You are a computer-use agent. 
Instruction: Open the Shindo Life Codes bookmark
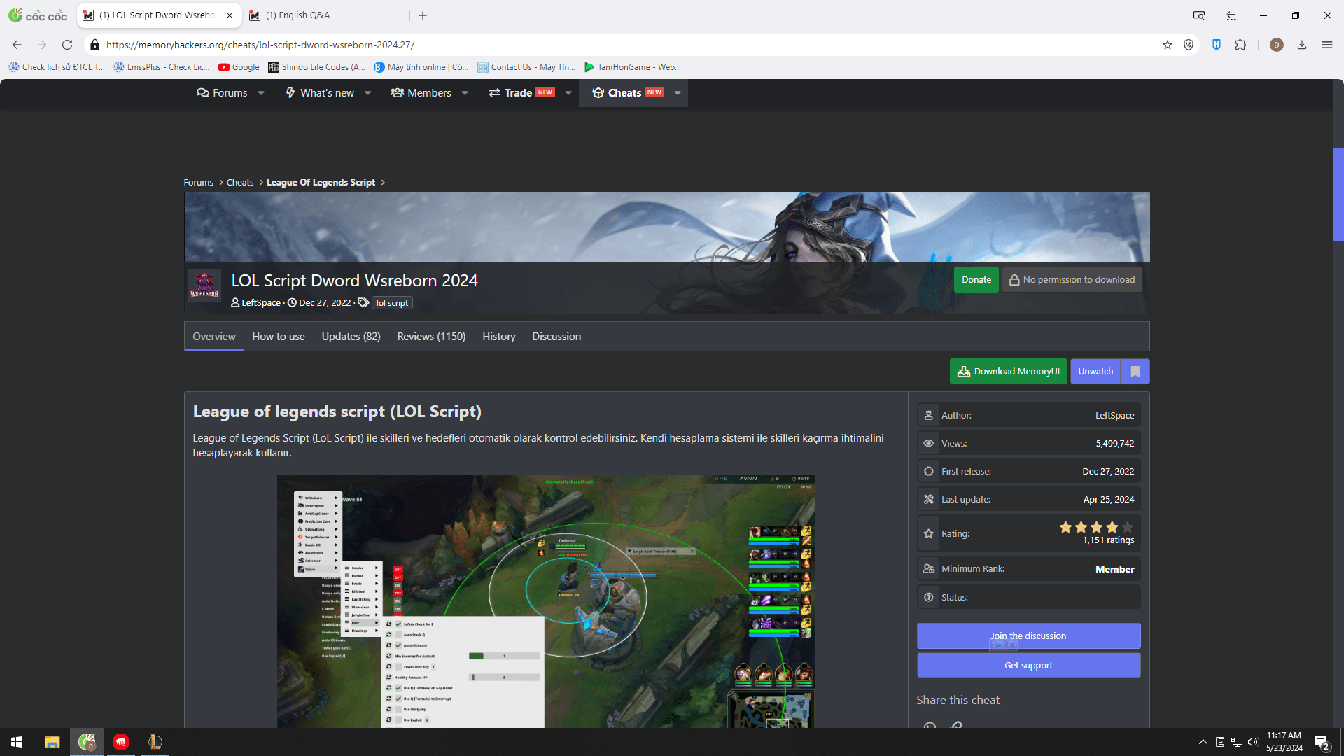316,67
